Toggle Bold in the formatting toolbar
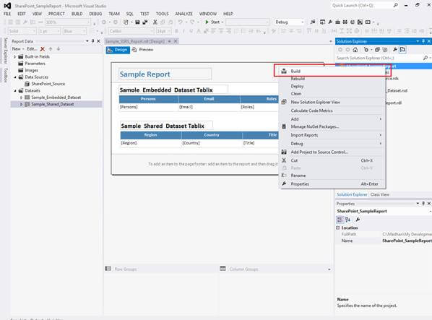Screen dimensions: 432x320 [x=176, y=31]
